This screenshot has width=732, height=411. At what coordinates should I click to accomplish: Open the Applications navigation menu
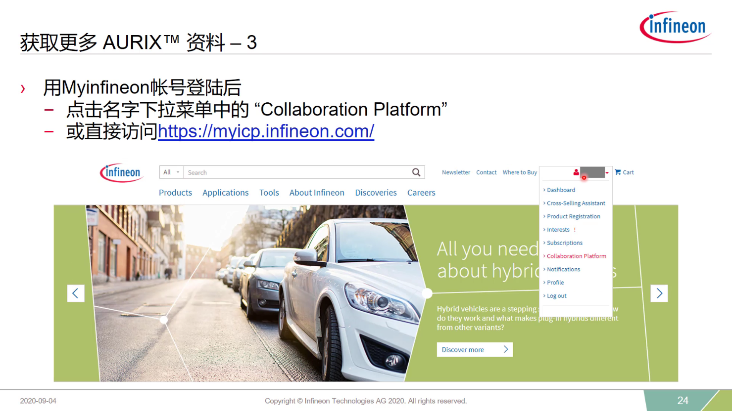tap(225, 193)
